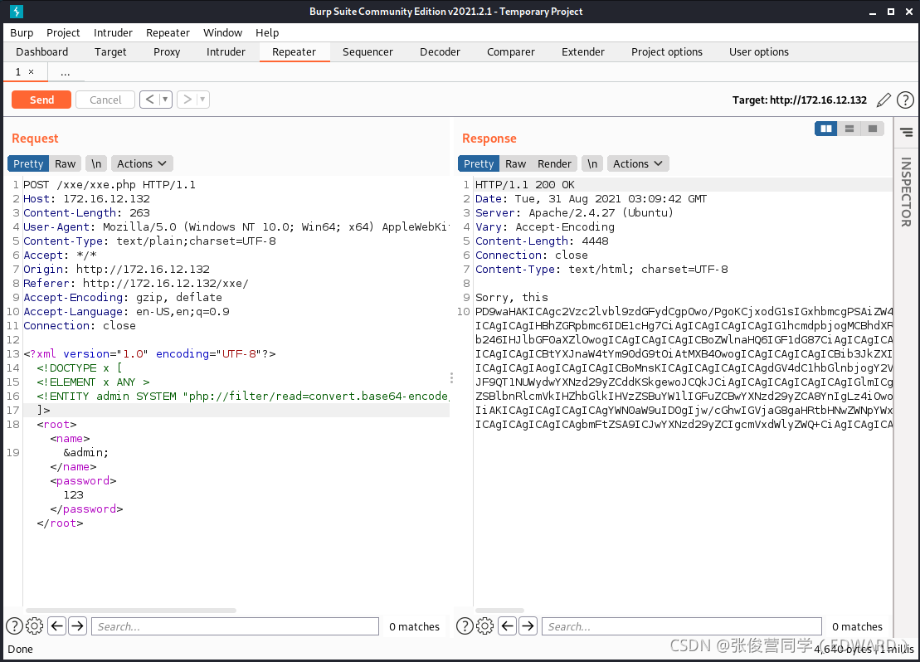Switch to the Decoder tab
This screenshot has width=920, height=662.
pyautogui.click(x=440, y=51)
